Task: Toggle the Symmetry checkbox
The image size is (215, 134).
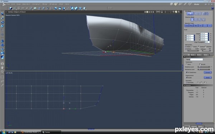Action: pyautogui.click(x=187, y=83)
